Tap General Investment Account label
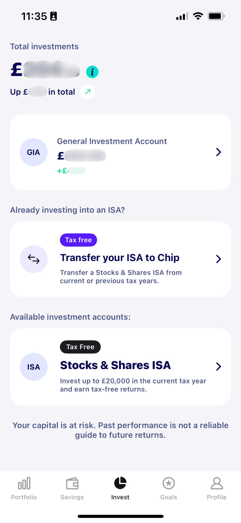Image resolution: width=241 pixels, height=523 pixels. click(x=112, y=141)
